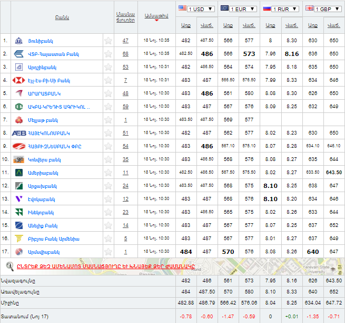Click the Ameriabank green logo in row 11
This screenshot has width=345, height=323.
point(19,173)
